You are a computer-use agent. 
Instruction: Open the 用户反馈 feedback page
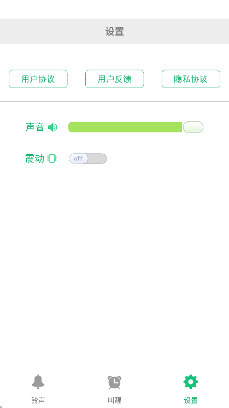[114, 79]
